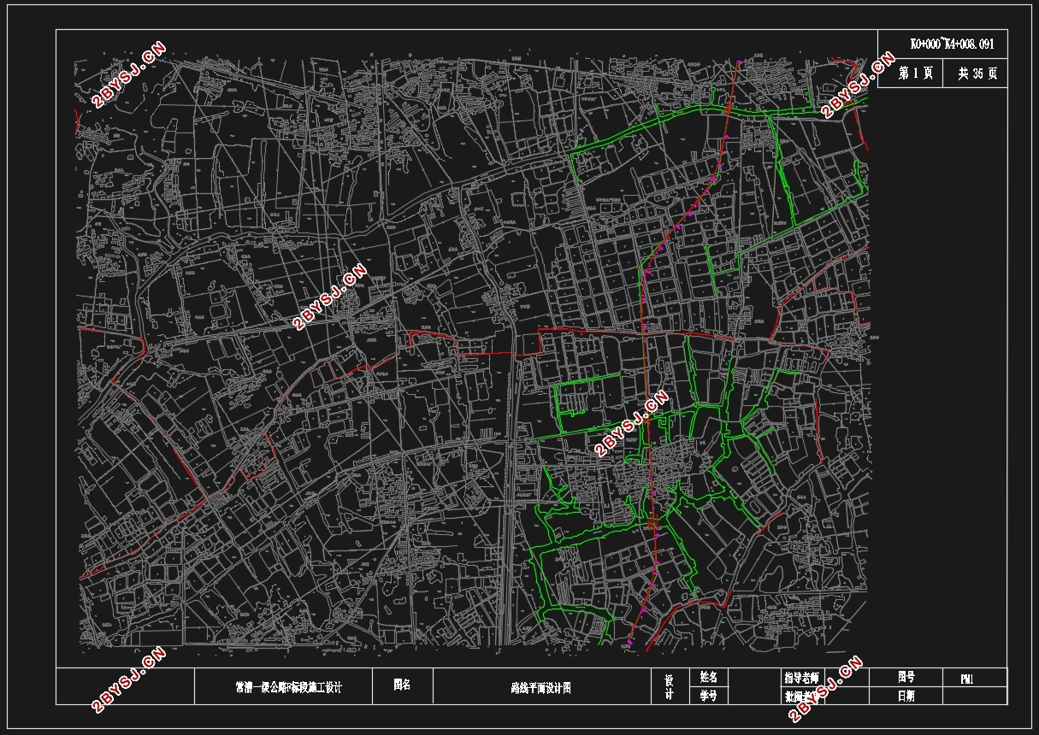Click the station range text K0+000~K4+008.091
The height and width of the screenshot is (735, 1039).
(952, 44)
